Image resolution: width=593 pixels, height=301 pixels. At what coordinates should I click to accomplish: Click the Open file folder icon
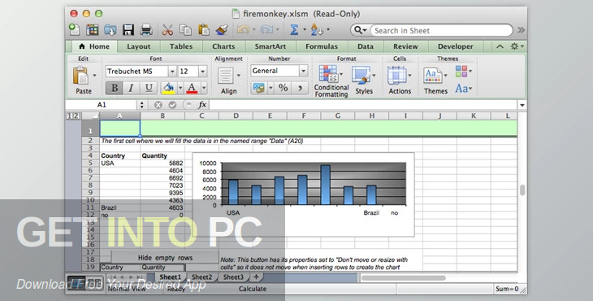tap(110, 30)
